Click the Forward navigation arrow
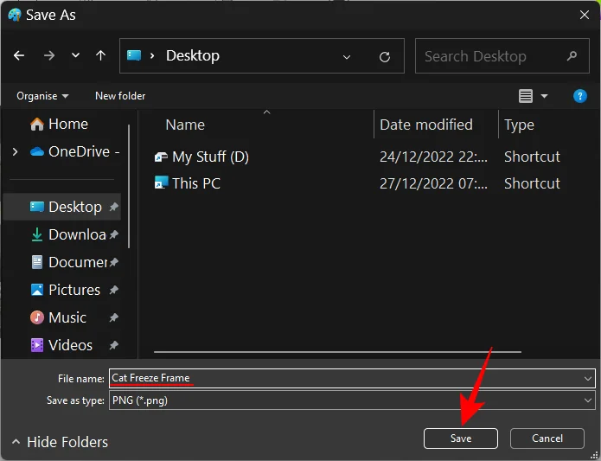 point(48,55)
